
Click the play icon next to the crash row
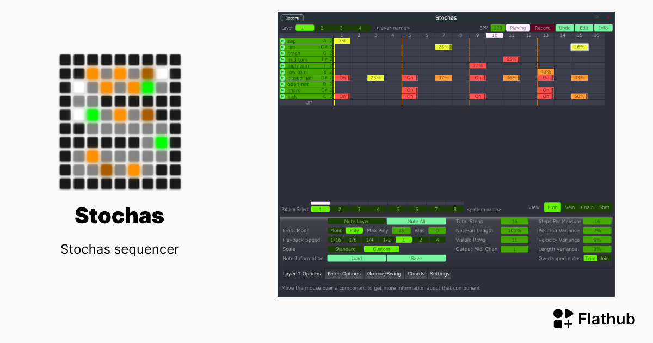[282, 53]
